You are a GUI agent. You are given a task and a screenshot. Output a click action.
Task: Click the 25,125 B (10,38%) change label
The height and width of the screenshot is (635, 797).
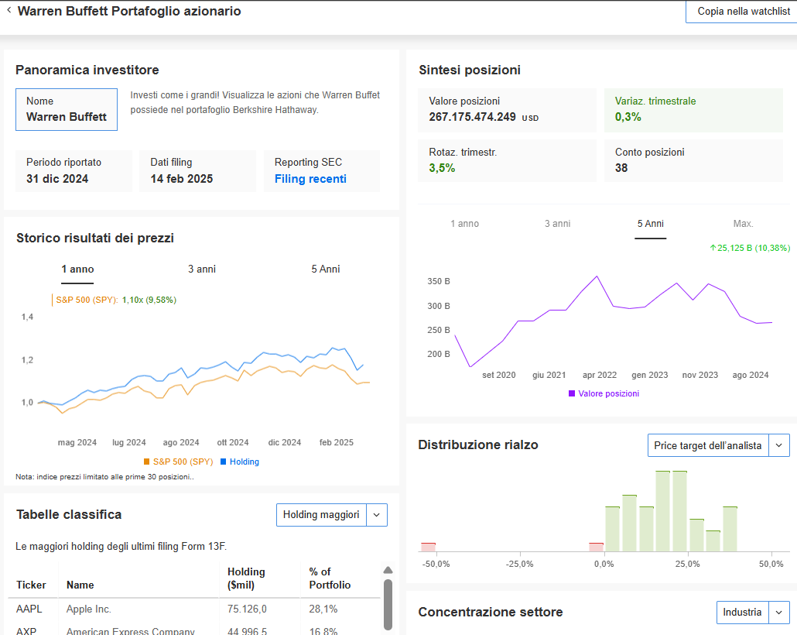pos(751,249)
